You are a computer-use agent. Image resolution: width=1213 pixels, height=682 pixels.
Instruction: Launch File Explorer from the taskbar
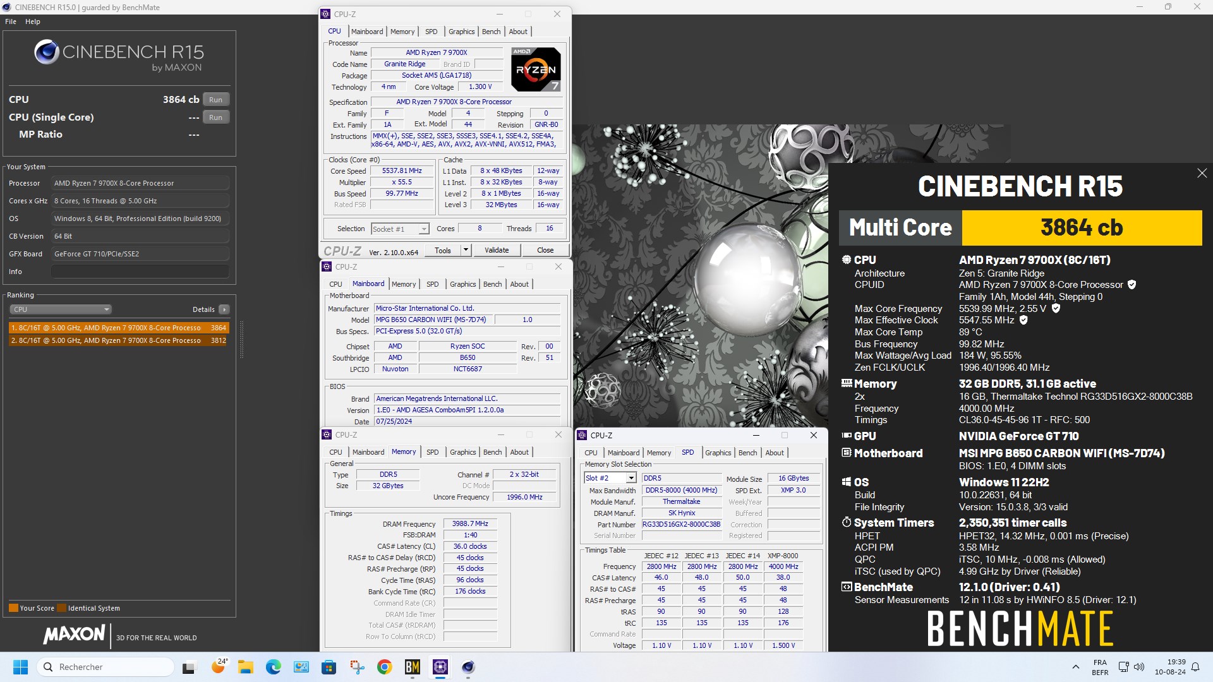(x=245, y=667)
